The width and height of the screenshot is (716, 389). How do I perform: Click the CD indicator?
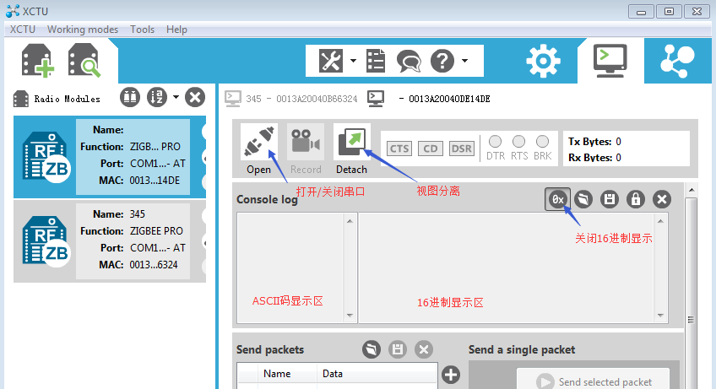[430, 149]
